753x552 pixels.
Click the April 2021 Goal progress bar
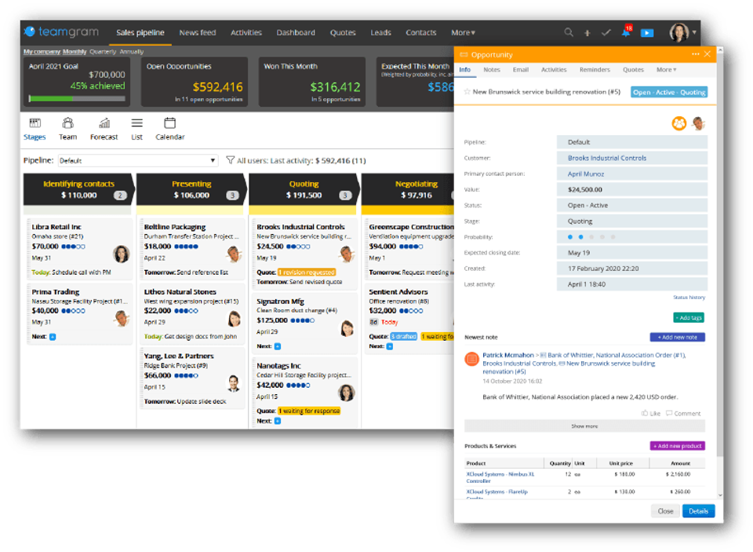pos(77,99)
